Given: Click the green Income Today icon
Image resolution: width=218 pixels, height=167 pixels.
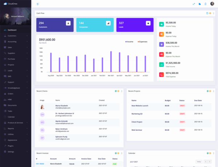Looking at the screenshot, I should click(x=161, y=24).
